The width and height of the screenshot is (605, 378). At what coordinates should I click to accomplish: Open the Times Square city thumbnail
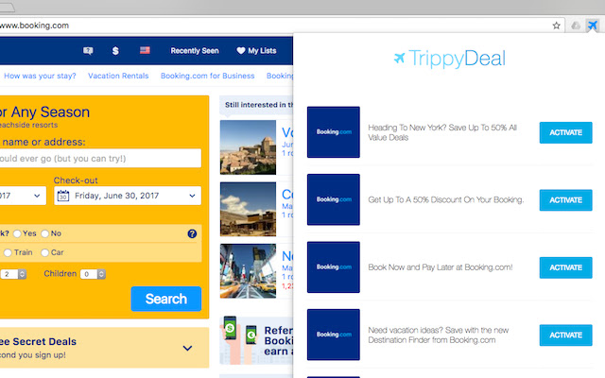tap(248, 271)
